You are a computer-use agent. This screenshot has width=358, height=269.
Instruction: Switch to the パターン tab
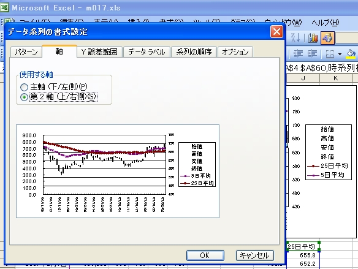click(26, 52)
